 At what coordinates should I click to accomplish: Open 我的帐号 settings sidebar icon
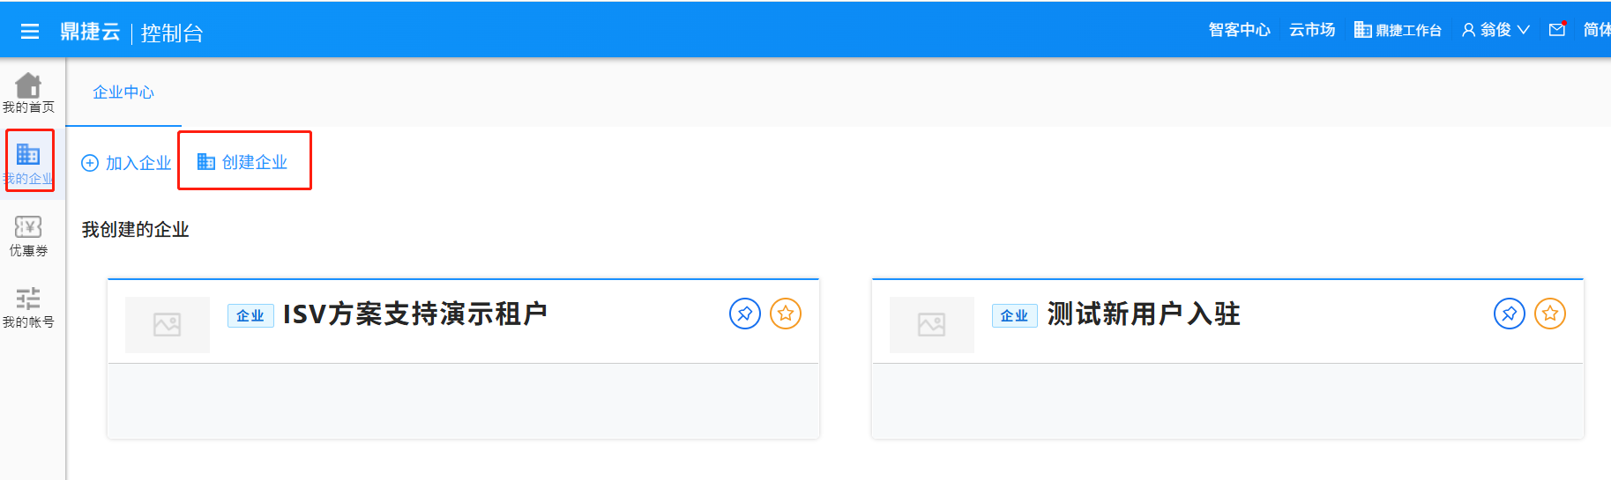28,307
